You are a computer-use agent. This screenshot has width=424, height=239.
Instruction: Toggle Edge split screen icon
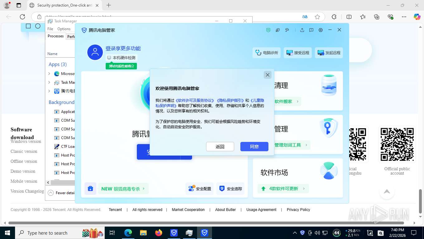click(349, 17)
